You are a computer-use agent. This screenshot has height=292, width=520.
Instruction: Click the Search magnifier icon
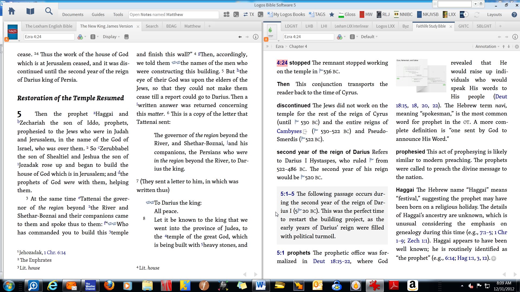49,11
